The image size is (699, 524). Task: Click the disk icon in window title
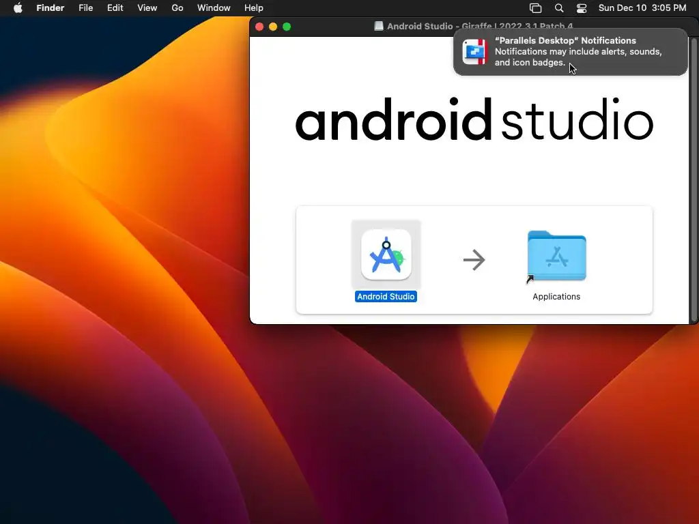[x=378, y=27]
